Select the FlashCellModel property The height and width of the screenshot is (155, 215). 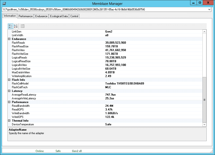click(105, 83)
